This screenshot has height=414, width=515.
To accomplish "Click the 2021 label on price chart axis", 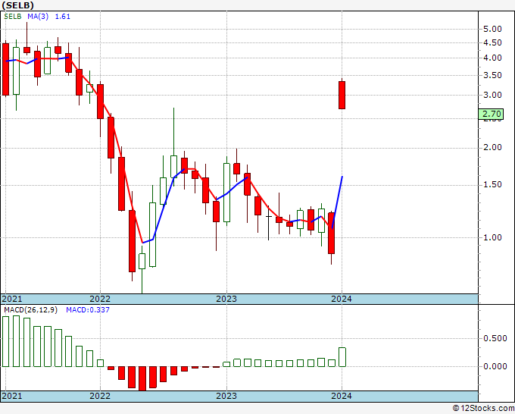I will (x=12, y=299).
